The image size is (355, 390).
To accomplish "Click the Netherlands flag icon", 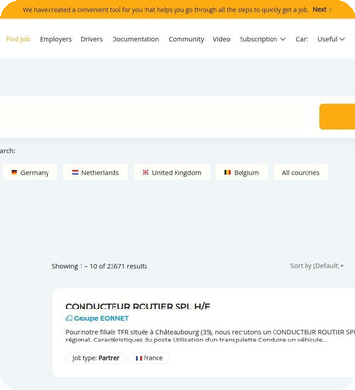I will point(75,172).
